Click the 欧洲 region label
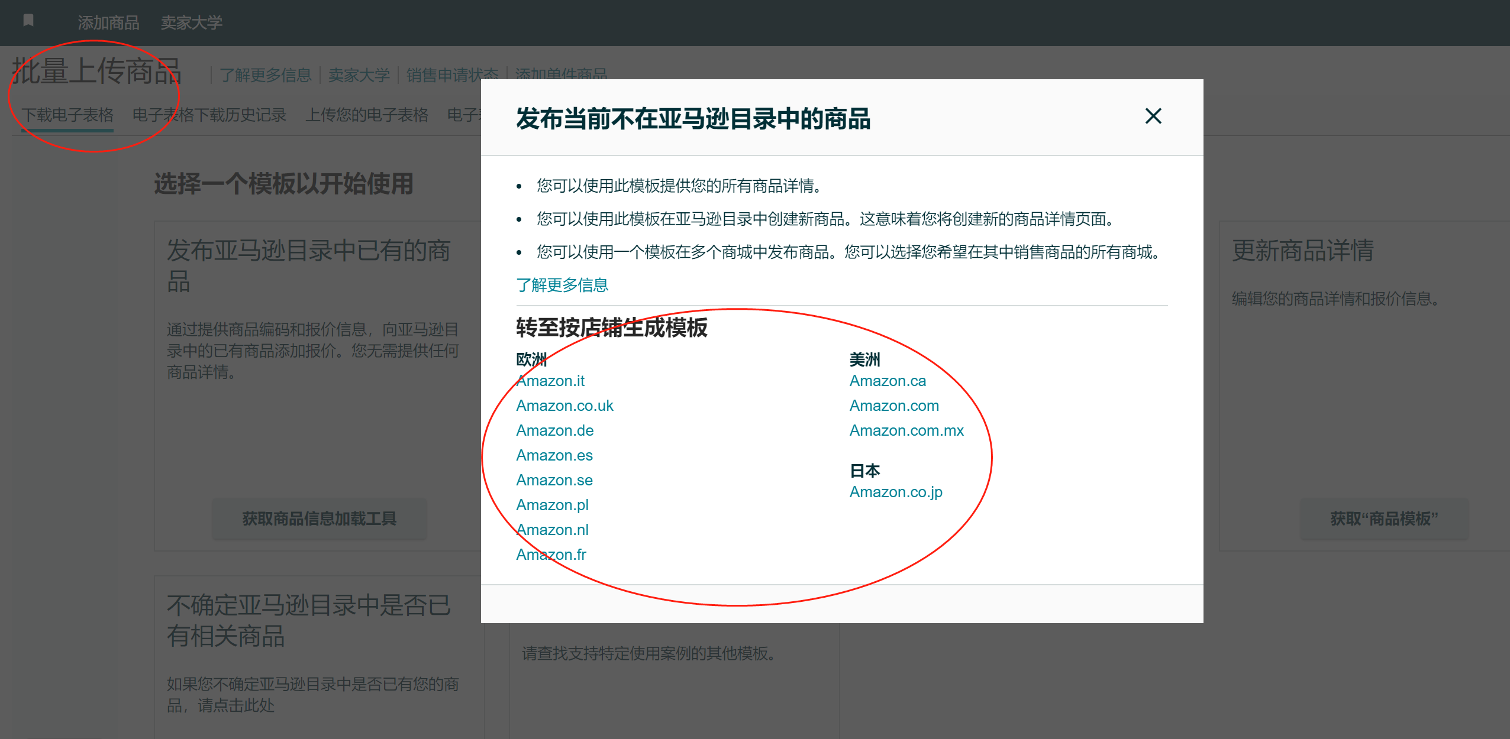 coord(531,359)
